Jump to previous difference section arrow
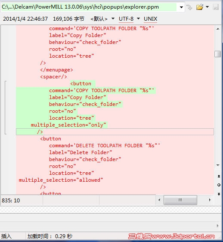The width and height of the screenshot is (223, 242). point(219,176)
